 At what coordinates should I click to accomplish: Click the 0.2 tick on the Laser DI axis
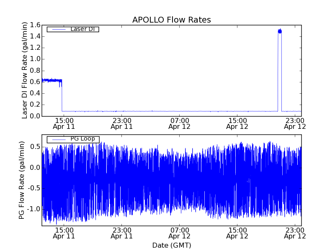[x=35, y=105]
